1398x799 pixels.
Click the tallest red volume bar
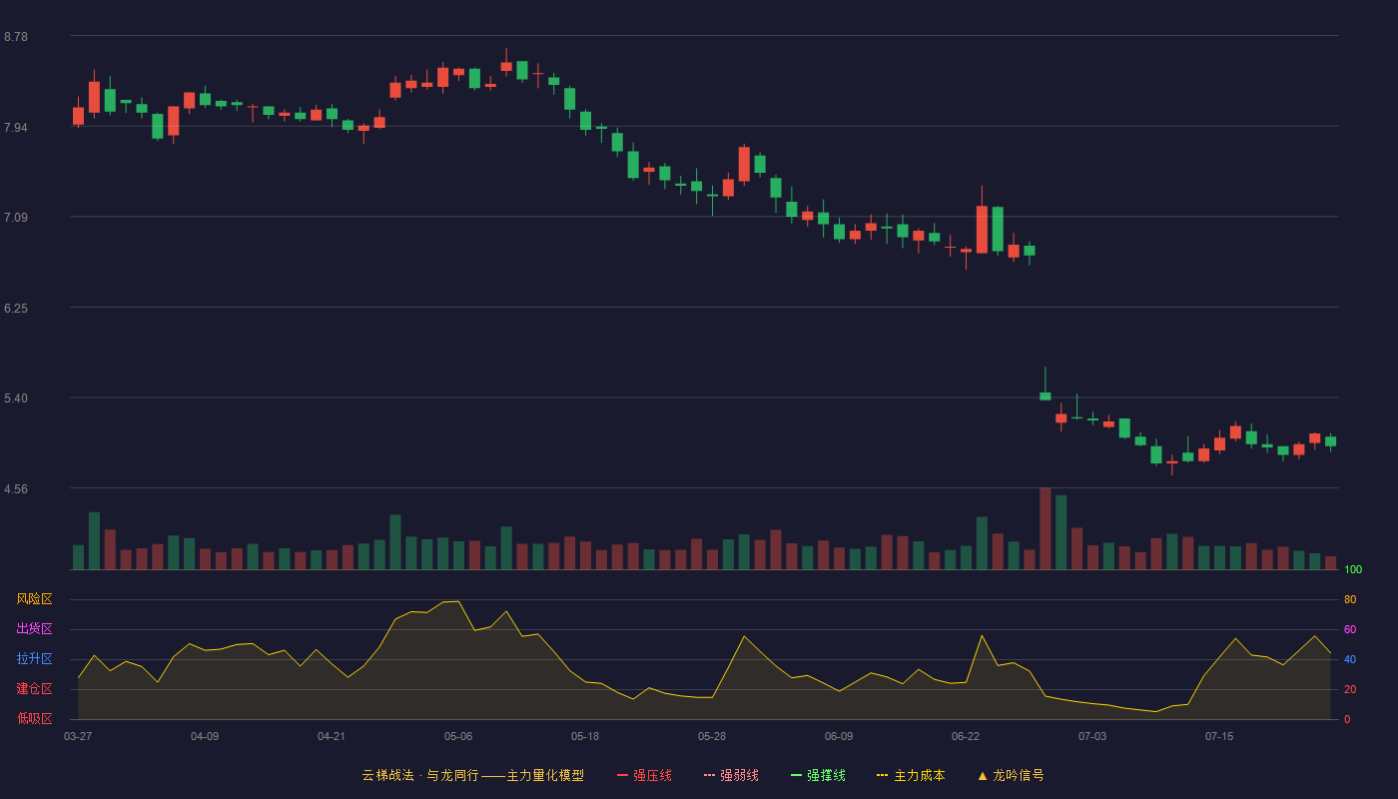click(1046, 528)
